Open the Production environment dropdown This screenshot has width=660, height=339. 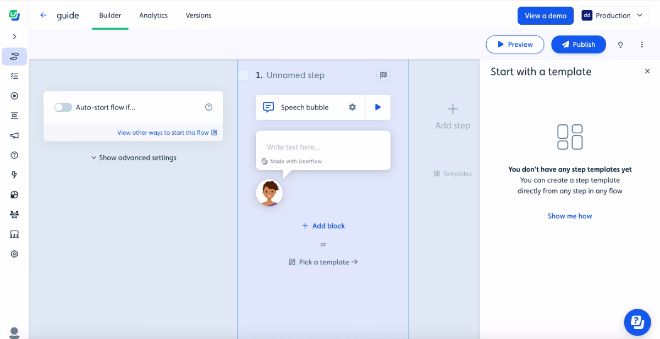(x=613, y=15)
